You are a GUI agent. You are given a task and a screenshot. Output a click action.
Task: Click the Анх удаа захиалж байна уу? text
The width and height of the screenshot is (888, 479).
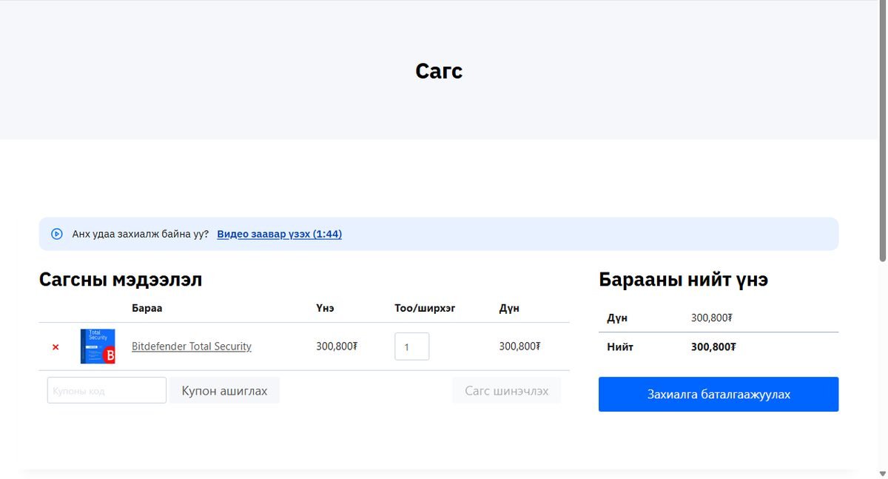(141, 234)
